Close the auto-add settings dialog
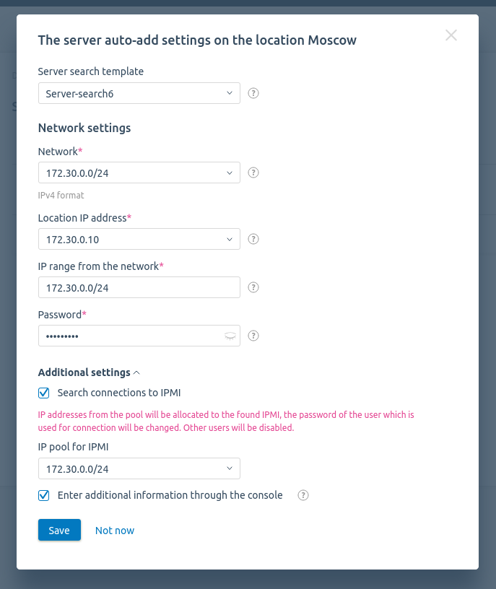Viewport: 496px width, 589px height. click(451, 35)
